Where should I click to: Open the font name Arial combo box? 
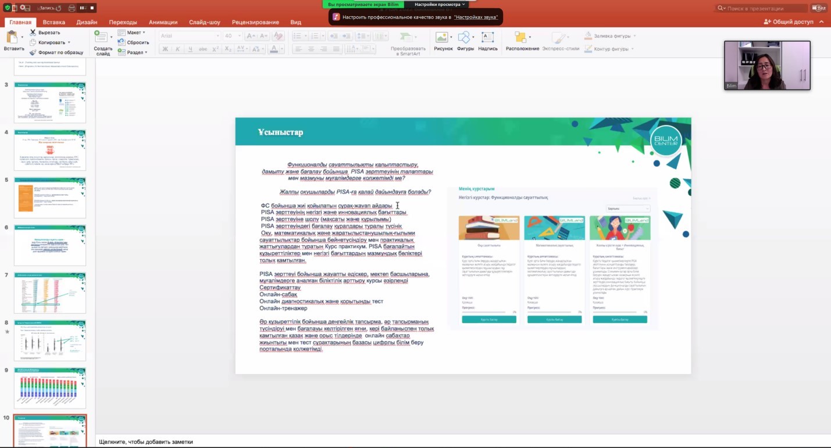pyautogui.click(x=190, y=36)
